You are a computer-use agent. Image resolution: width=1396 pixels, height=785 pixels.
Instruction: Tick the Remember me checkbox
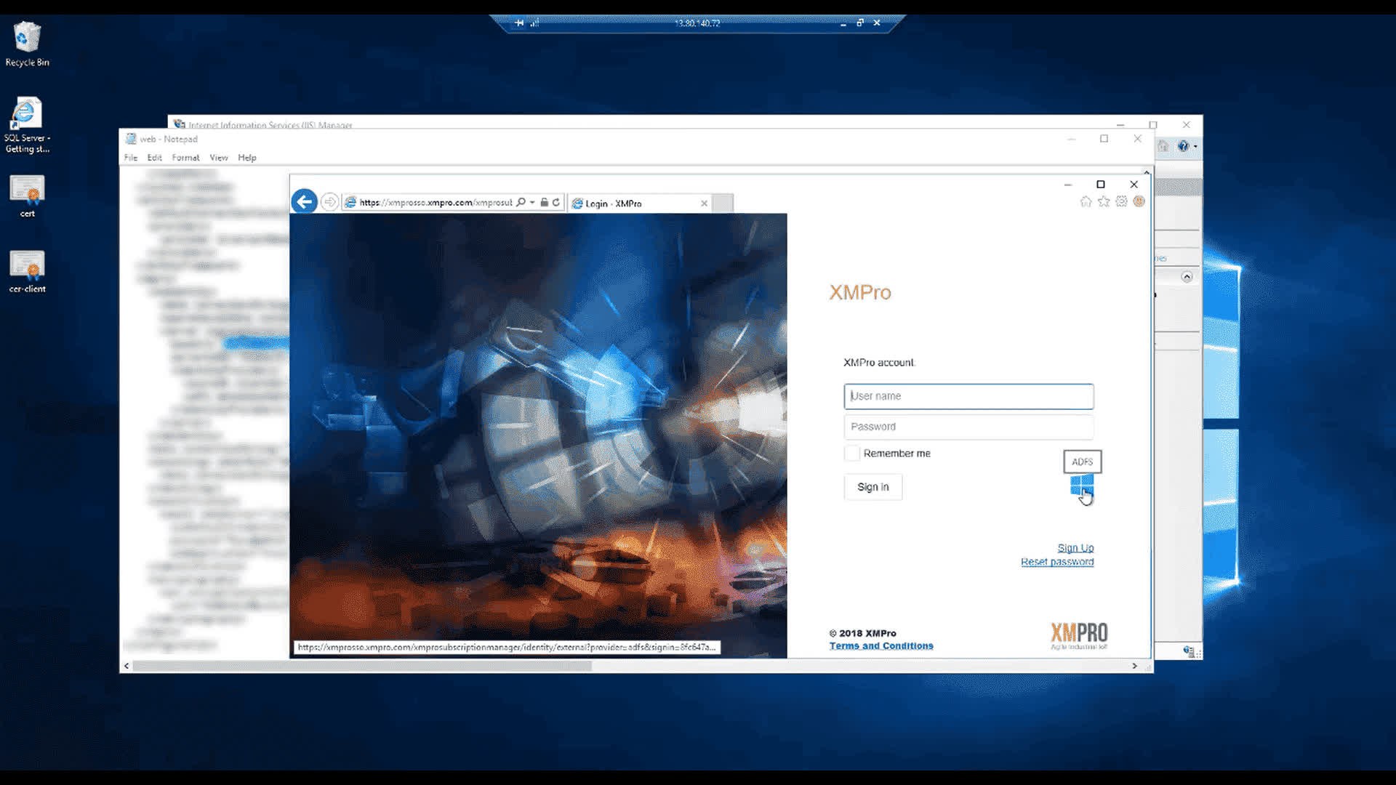(x=851, y=454)
